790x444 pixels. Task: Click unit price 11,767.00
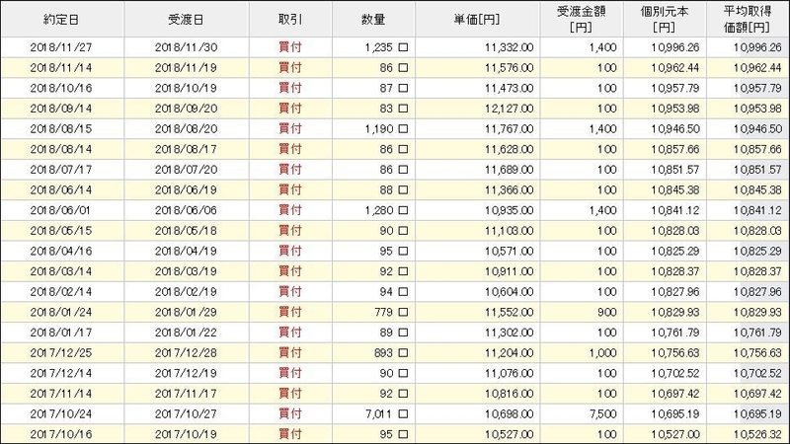tap(509, 129)
